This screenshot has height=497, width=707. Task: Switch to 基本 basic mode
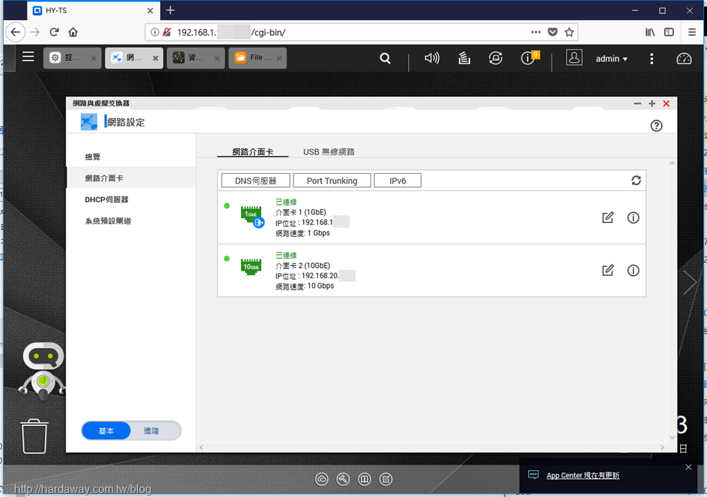click(x=106, y=431)
